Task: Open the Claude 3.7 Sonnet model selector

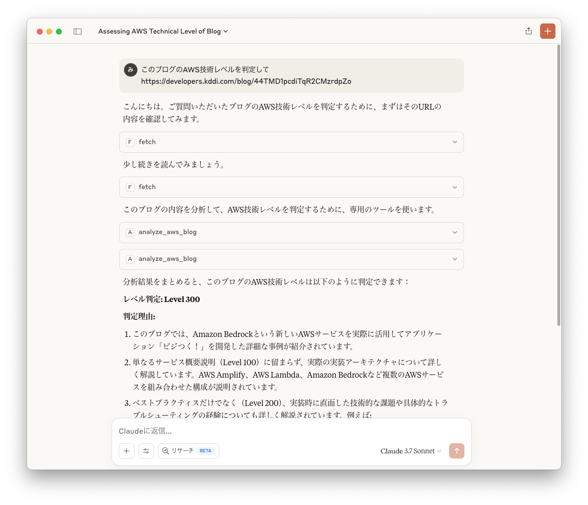Action: (411, 451)
